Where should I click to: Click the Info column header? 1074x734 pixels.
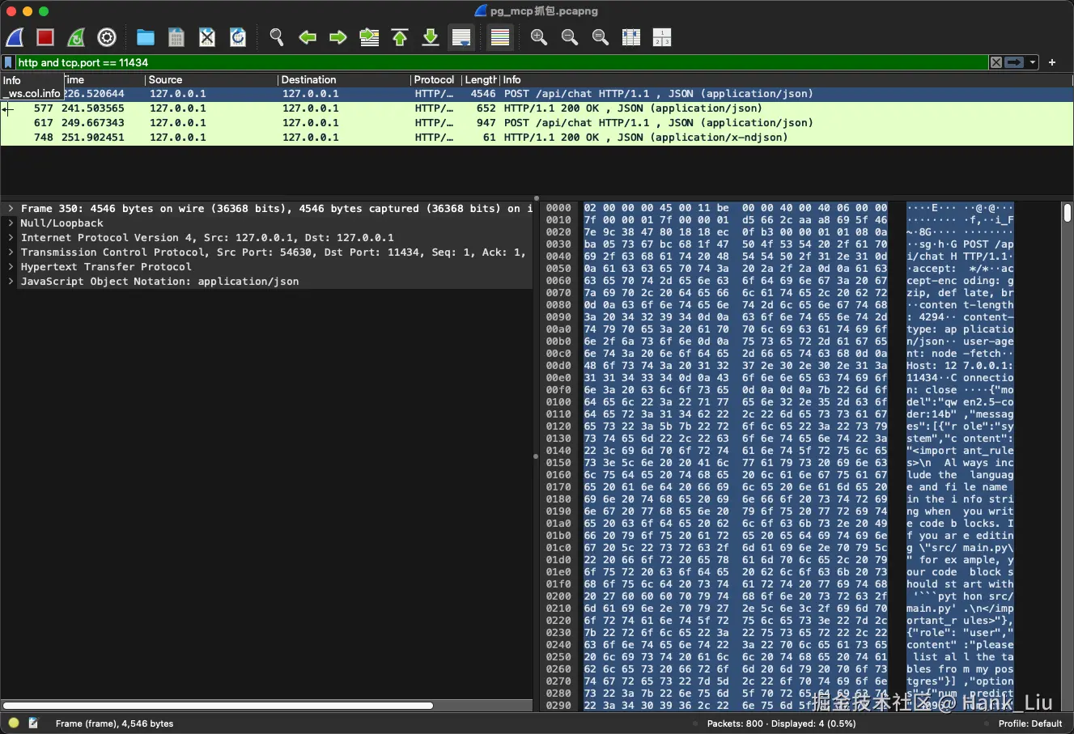point(787,80)
